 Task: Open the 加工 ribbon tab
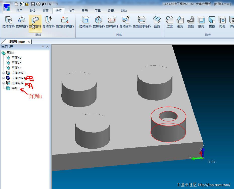pos(72,11)
